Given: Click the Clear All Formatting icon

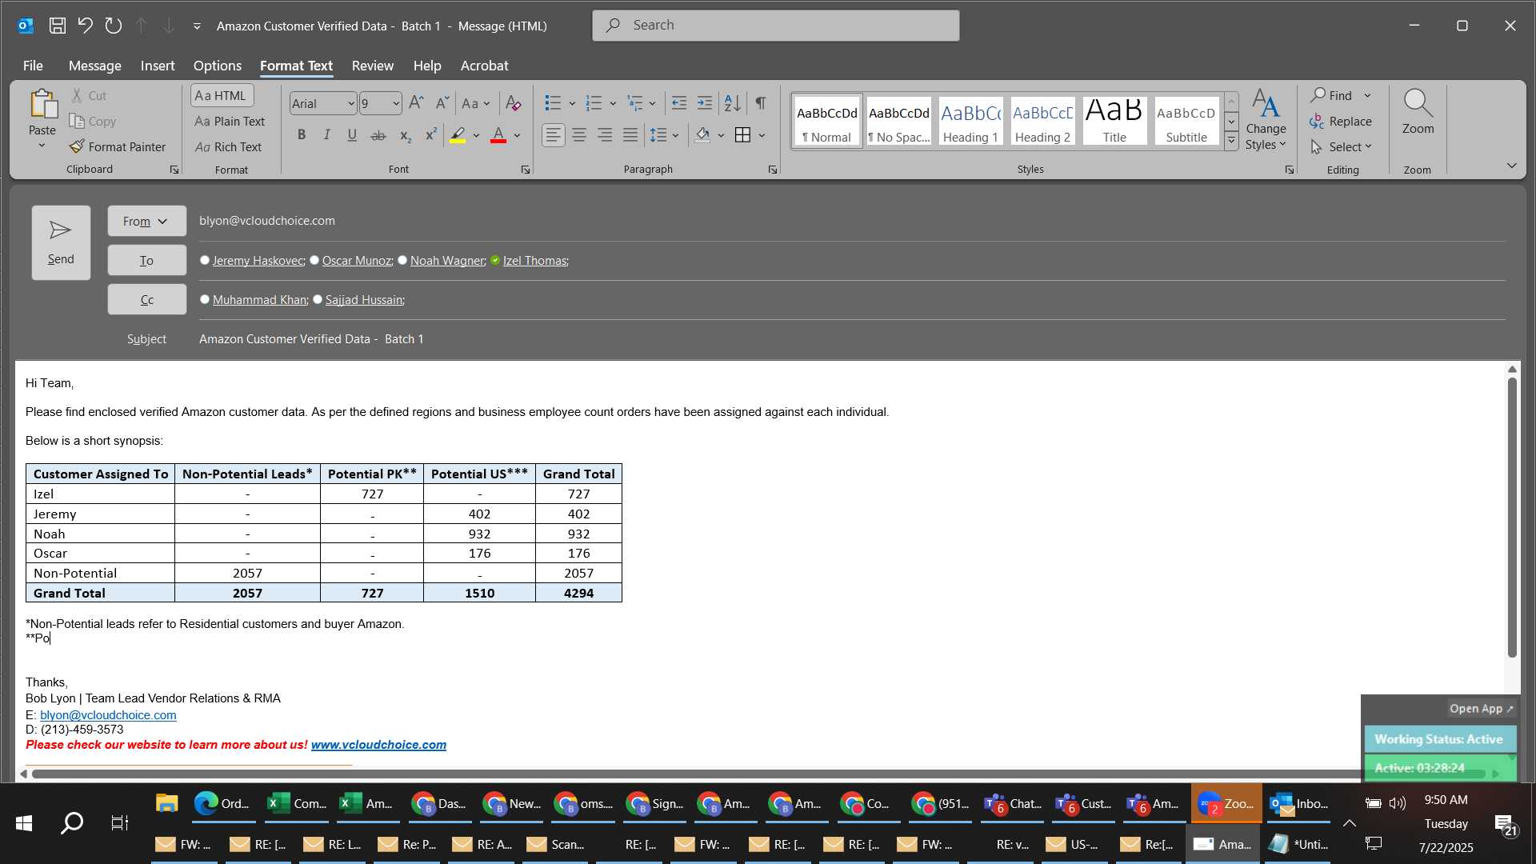Looking at the screenshot, I should coord(514,103).
